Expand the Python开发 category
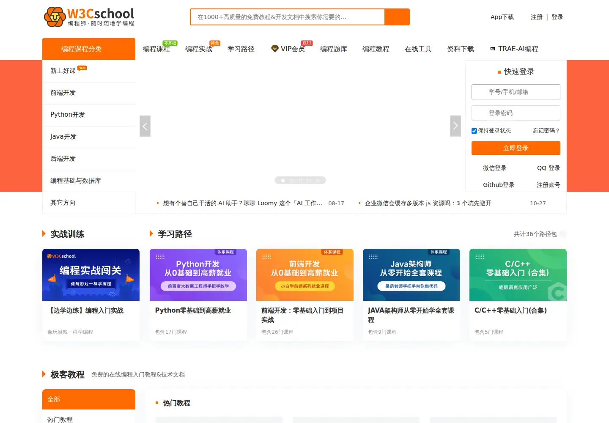Screen dimensions: 609x423 (89, 115)
